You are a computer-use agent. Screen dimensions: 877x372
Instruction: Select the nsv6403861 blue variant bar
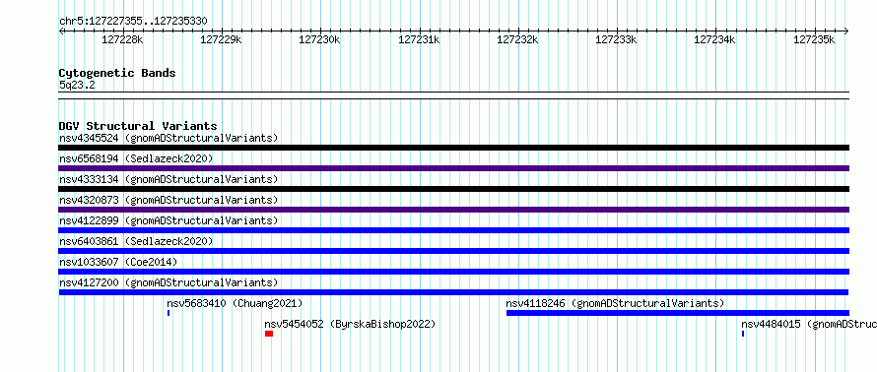(x=453, y=251)
